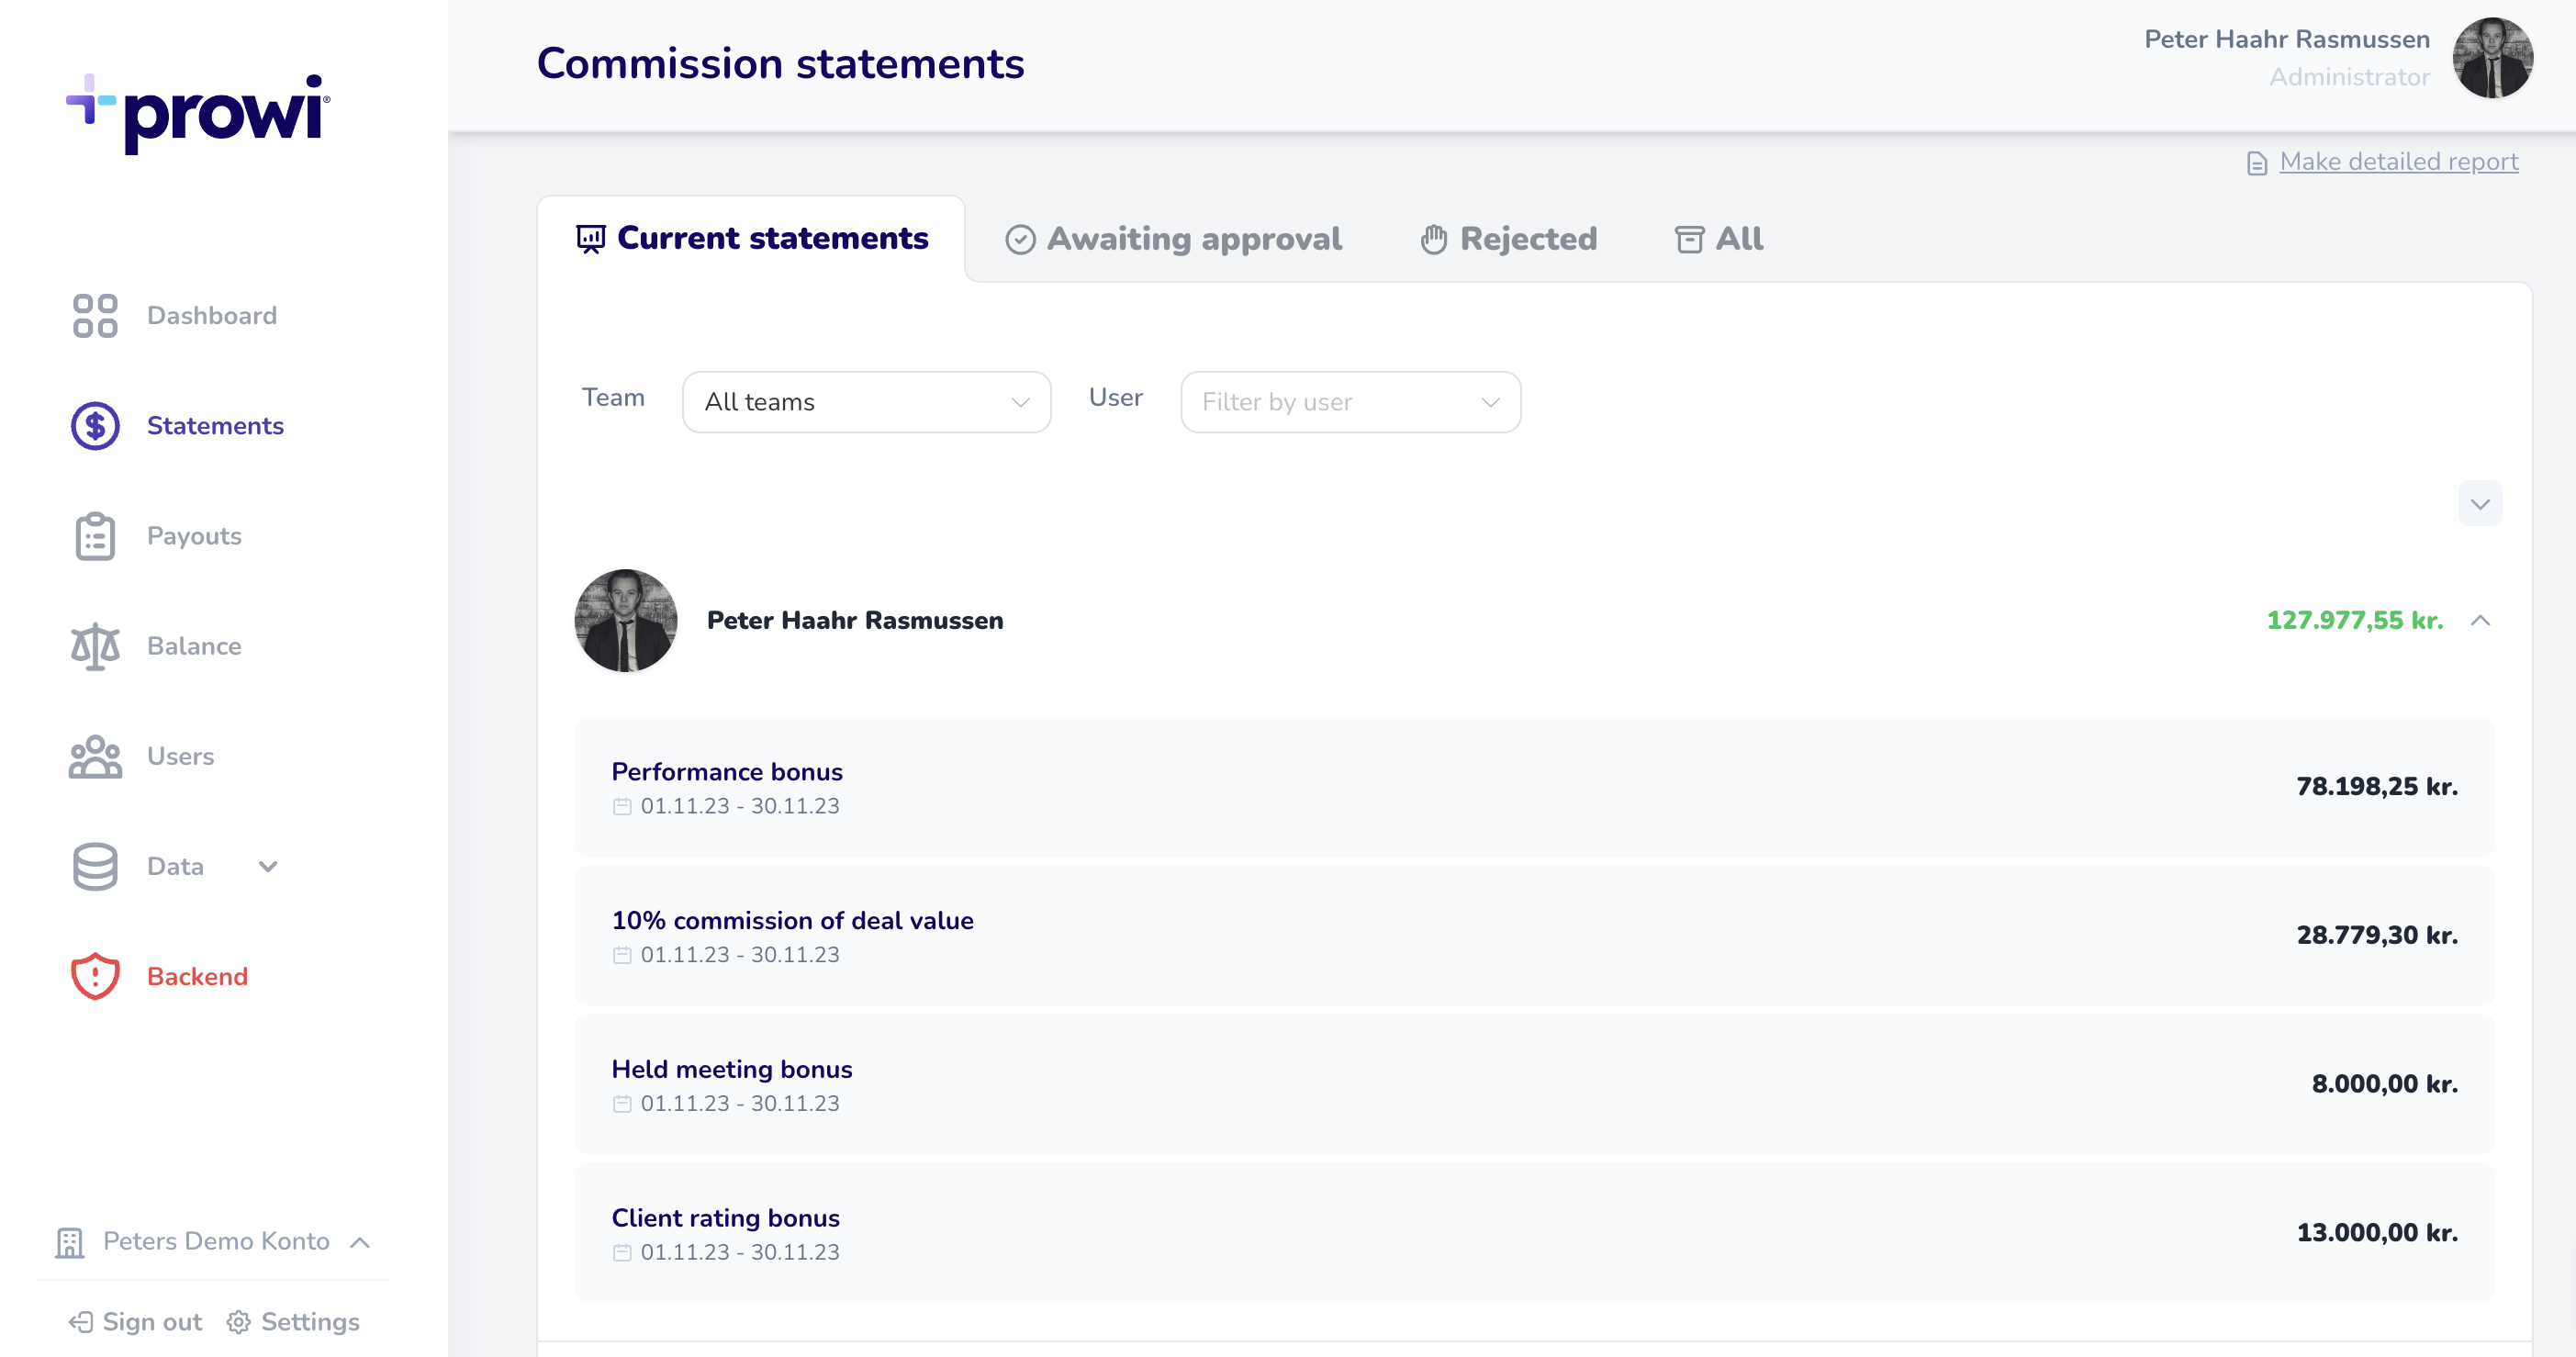Viewport: 2576px width, 1357px height.
Task: Open Payouts via clipboard icon
Action: [x=95, y=536]
